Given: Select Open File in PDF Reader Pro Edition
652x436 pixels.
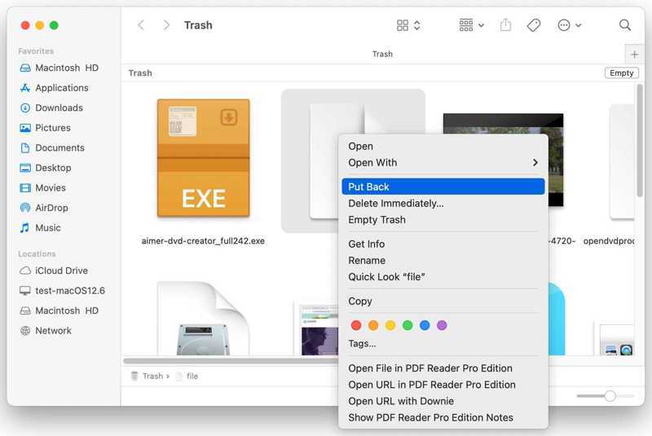Looking at the screenshot, I should (x=443, y=368).
